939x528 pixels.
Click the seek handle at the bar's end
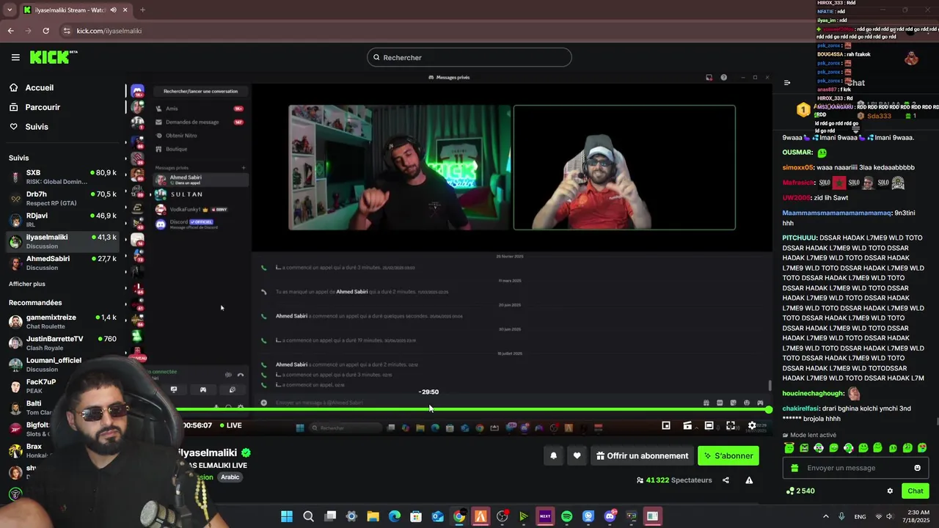pos(768,409)
